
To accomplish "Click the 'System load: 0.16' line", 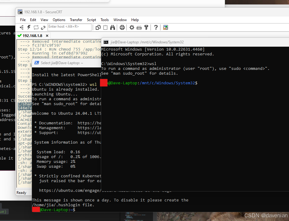I will tap(58, 152).
